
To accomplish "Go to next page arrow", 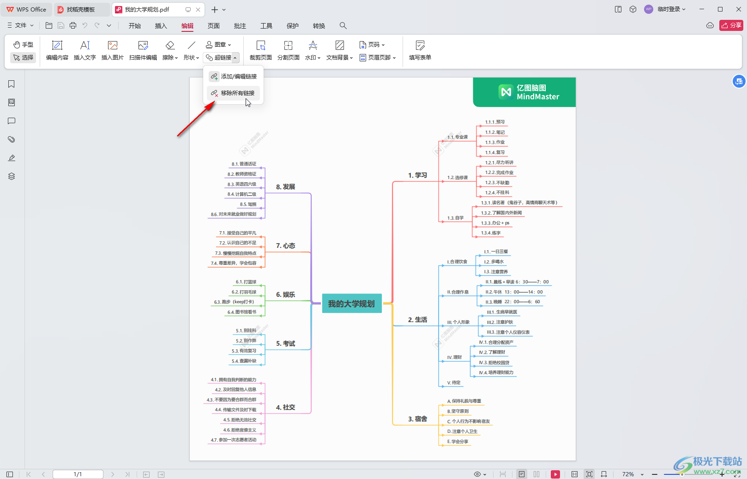I will (113, 474).
